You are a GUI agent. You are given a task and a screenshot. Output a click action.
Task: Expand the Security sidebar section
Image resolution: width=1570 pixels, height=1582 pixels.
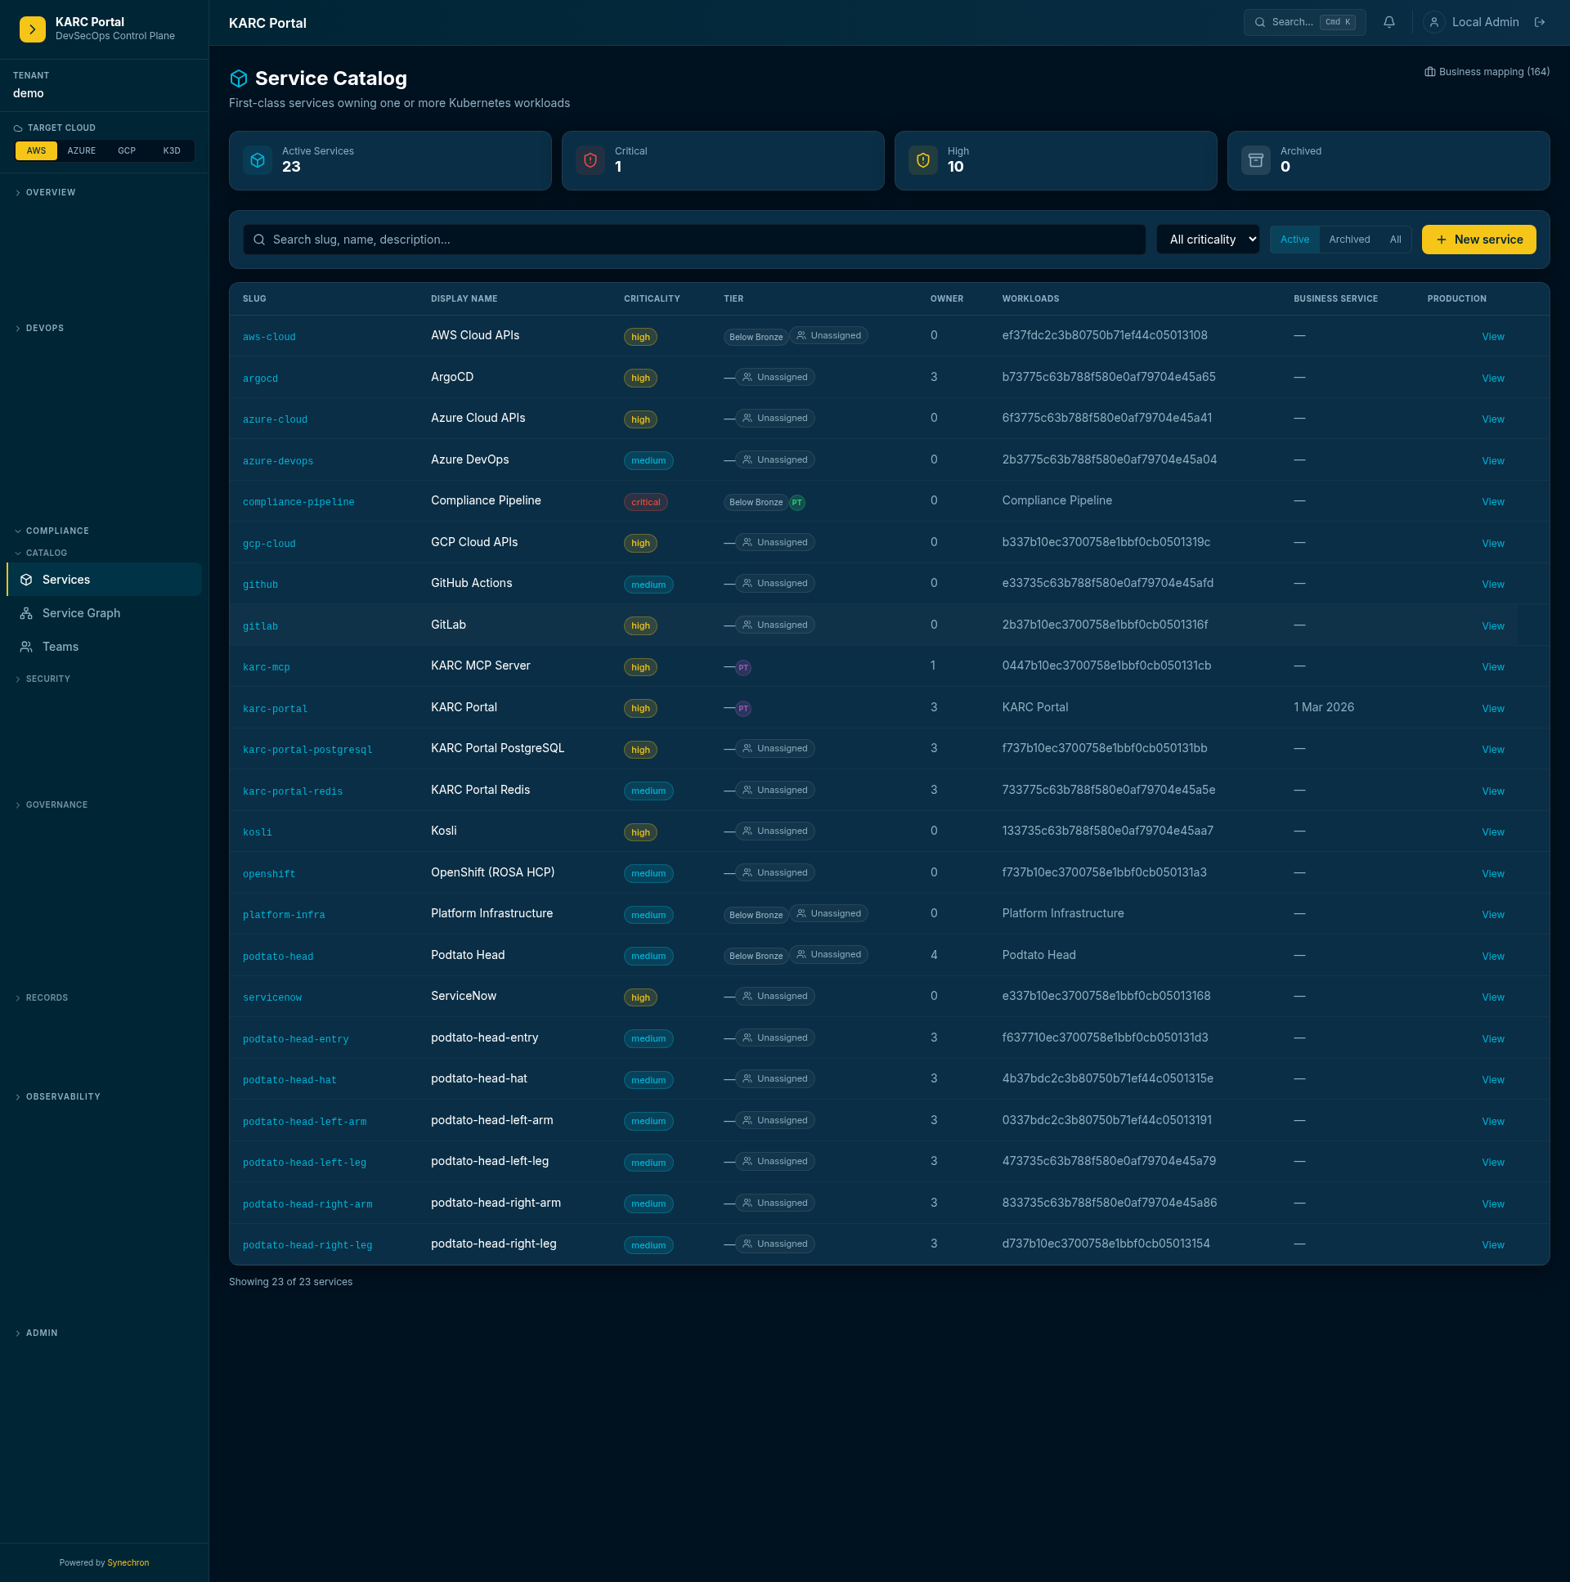coord(48,679)
